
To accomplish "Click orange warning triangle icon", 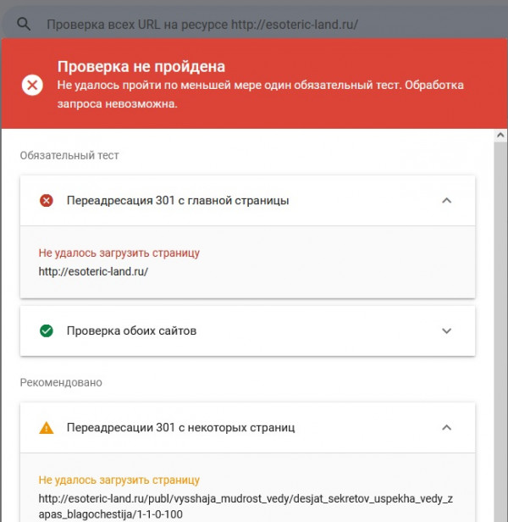I will (47, 428).
